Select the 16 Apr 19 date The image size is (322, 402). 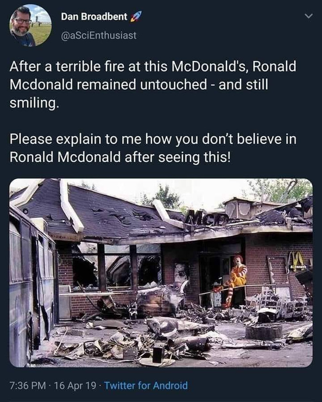(75, 385)
